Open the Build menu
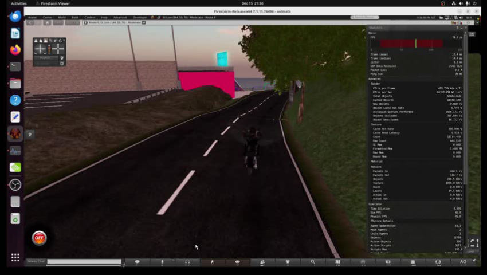 (75, 17)
